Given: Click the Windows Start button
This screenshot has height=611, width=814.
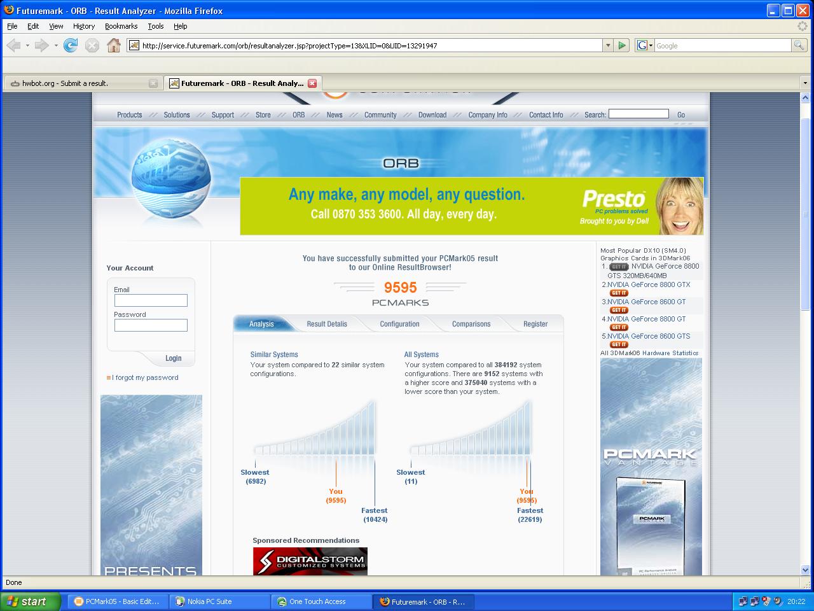Looking at the screenshot, I should click(x=30, y=601).
